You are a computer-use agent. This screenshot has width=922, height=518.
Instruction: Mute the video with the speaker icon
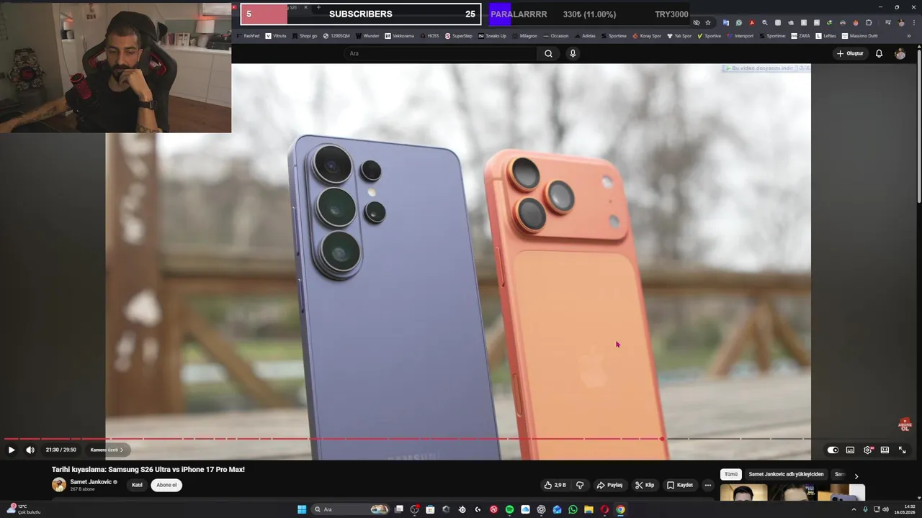point(30,450)
